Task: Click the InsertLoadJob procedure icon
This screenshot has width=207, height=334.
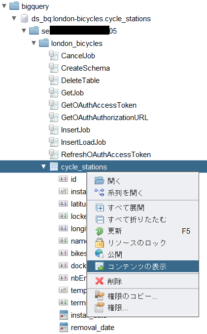Action: (54, 142)
